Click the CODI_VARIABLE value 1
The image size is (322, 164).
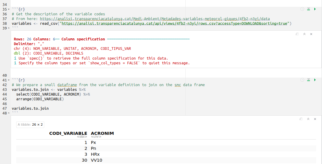(x=86, y=142)
